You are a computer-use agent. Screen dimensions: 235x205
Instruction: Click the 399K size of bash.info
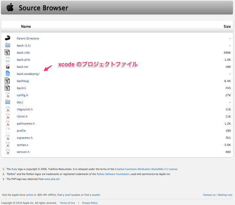[227, 53]
